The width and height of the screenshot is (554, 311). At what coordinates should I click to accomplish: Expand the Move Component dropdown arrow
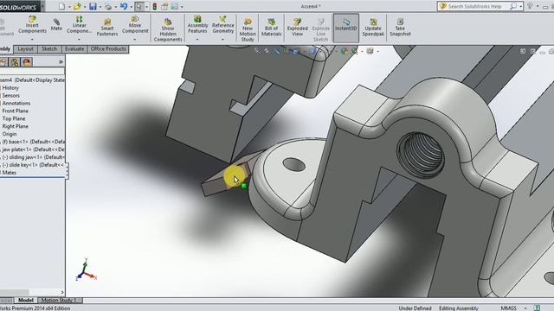pyautogui.click(x=135, y=40)
